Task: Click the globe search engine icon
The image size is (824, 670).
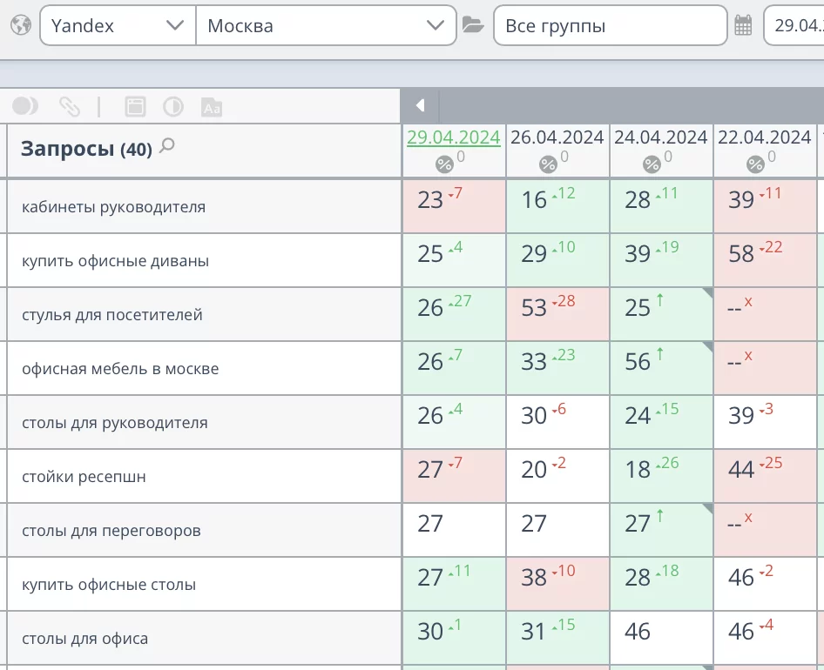Action: [x=21, y=25]
